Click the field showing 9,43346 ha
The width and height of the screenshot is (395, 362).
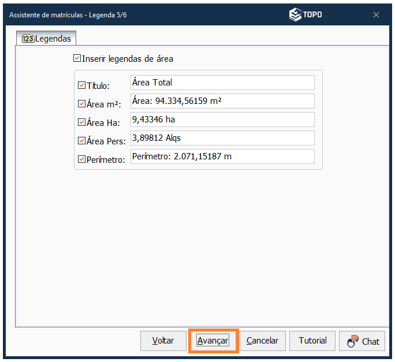[x=222, y=120]
